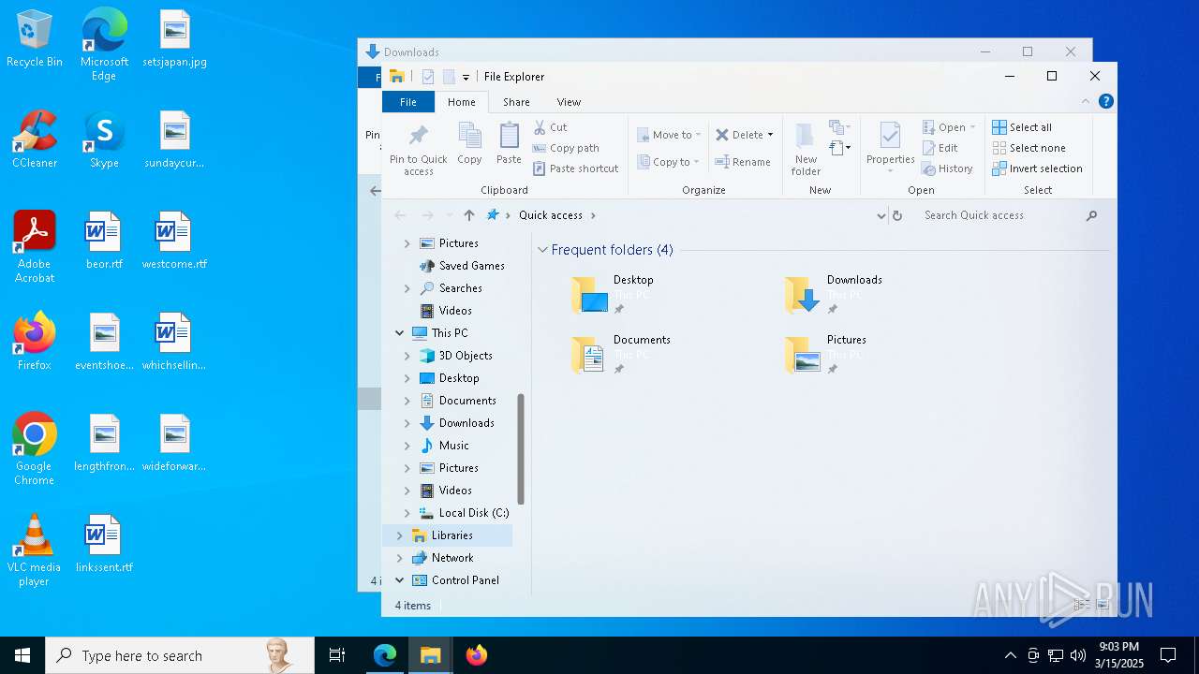Click the Quick access breadcrumb

(x=551, y=215)
